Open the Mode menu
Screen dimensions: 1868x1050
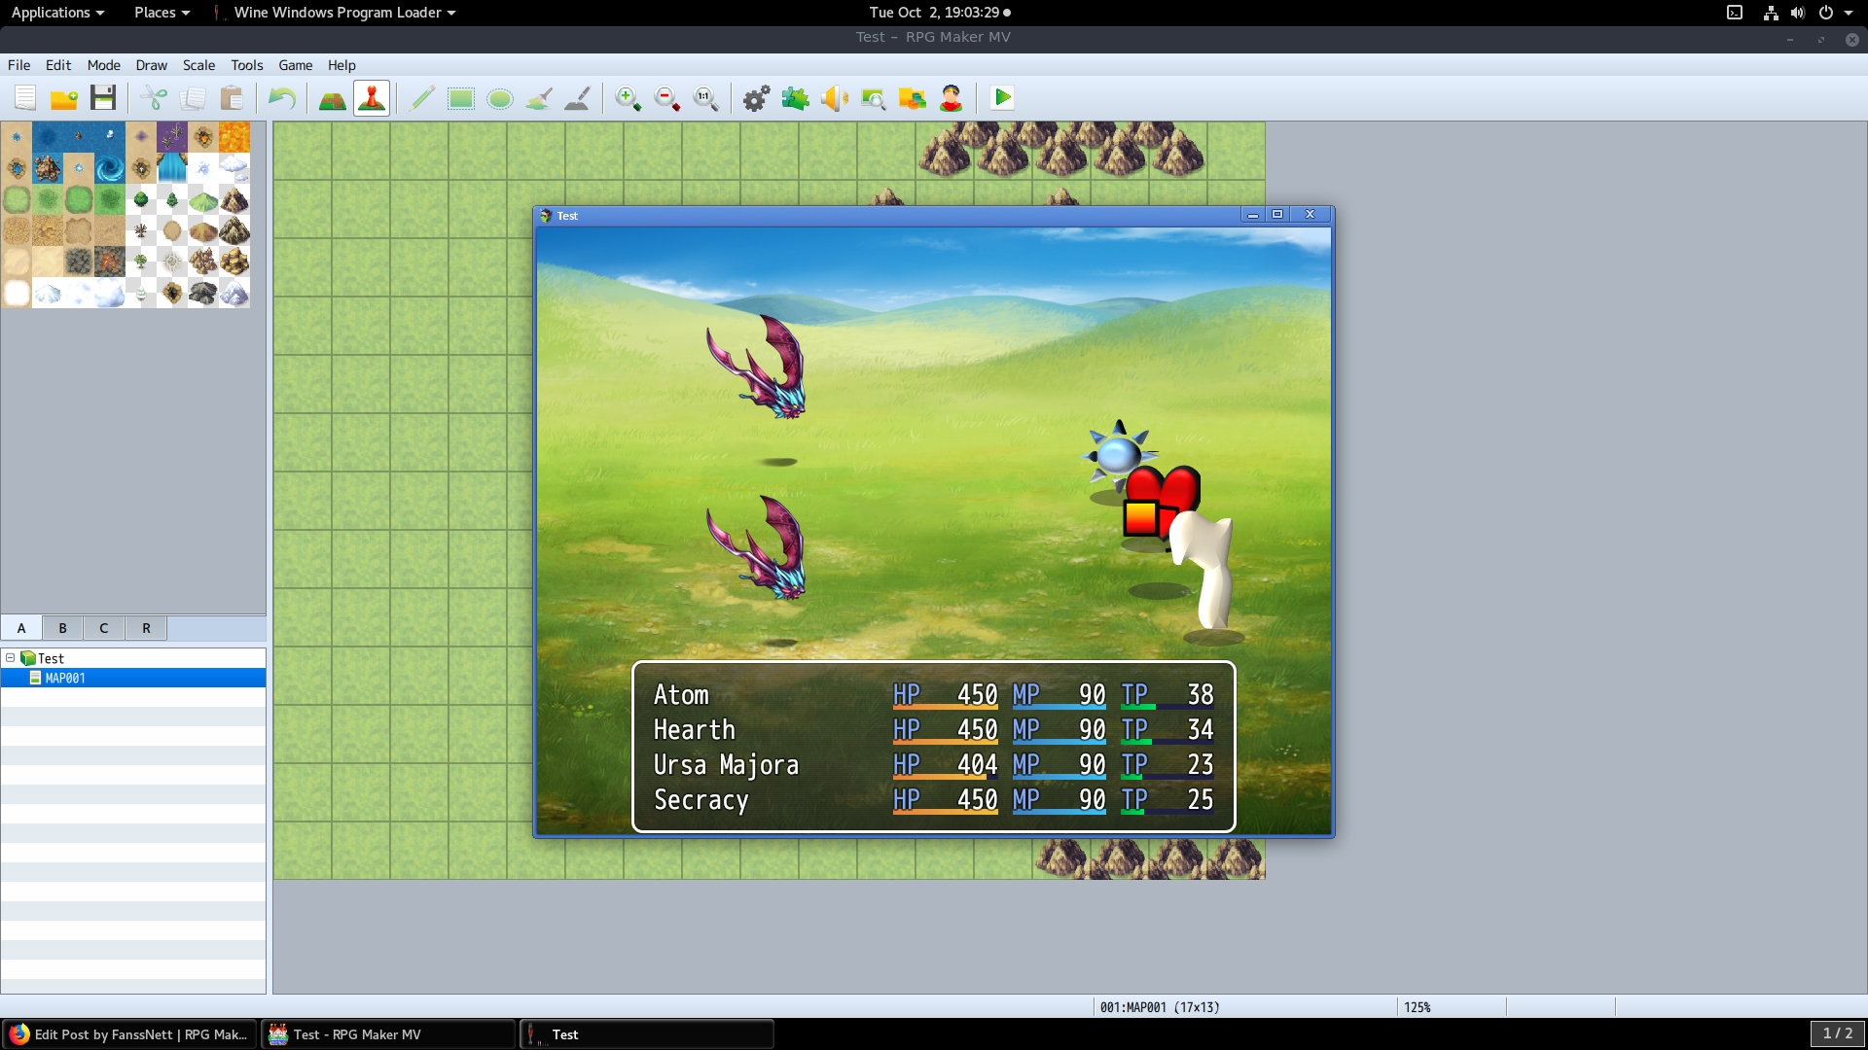(x=104, y=65)
